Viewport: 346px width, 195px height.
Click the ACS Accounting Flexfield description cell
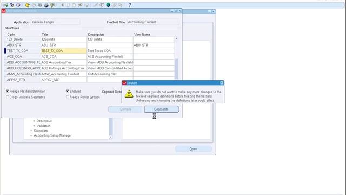point(110,56)
